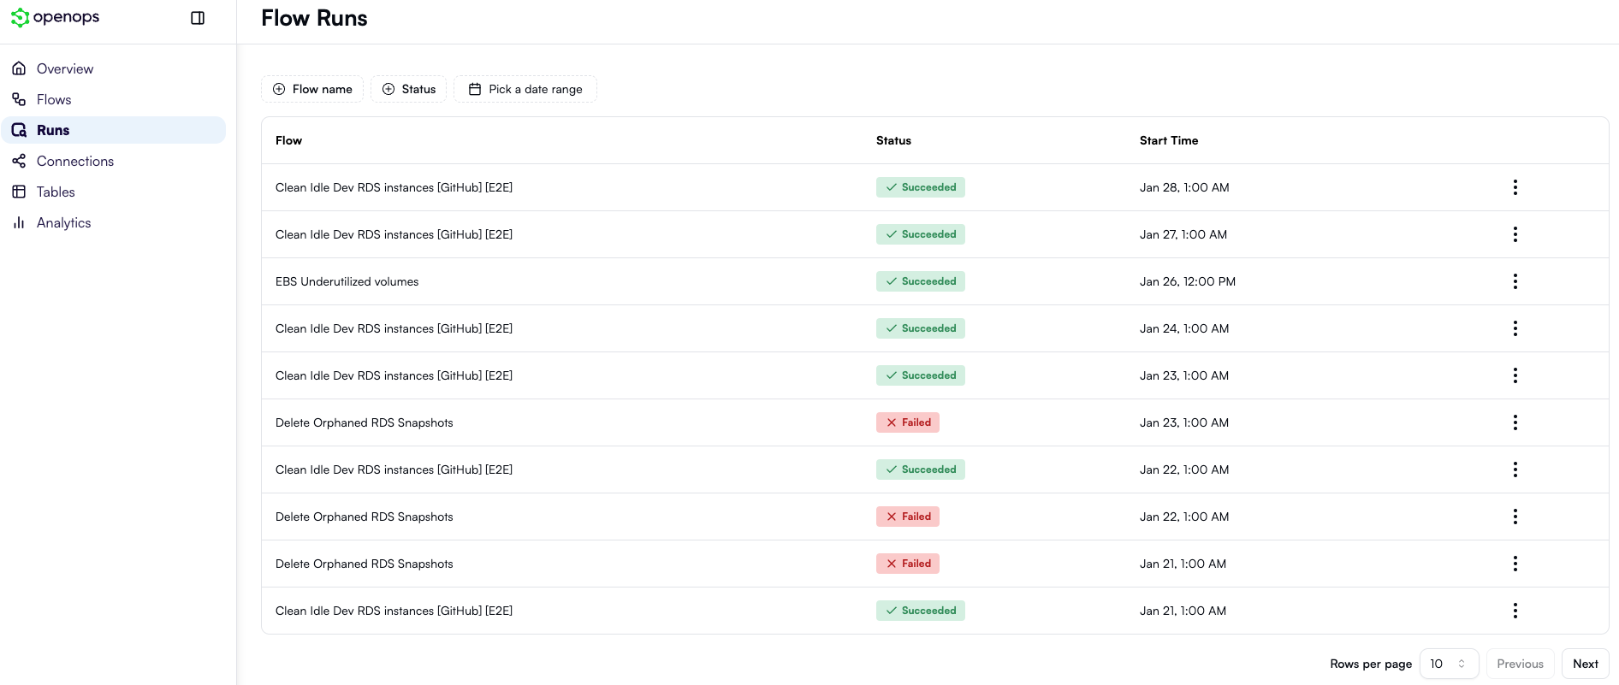Open the Flows section

pyautogui.click(x=114, y=99)
